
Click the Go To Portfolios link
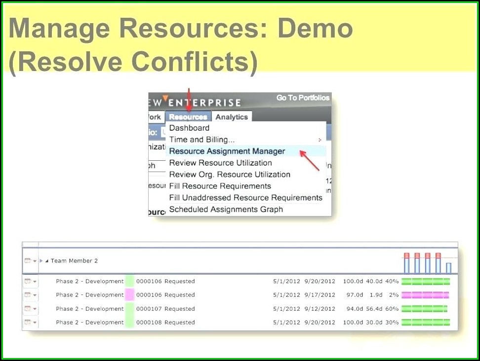point(303,98)
